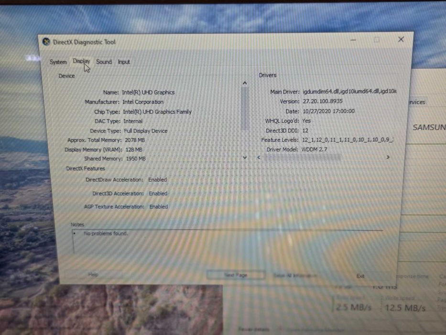Click the '2.5 MB/s' read speed in background window
446x335 pixels.
[354, 307]
